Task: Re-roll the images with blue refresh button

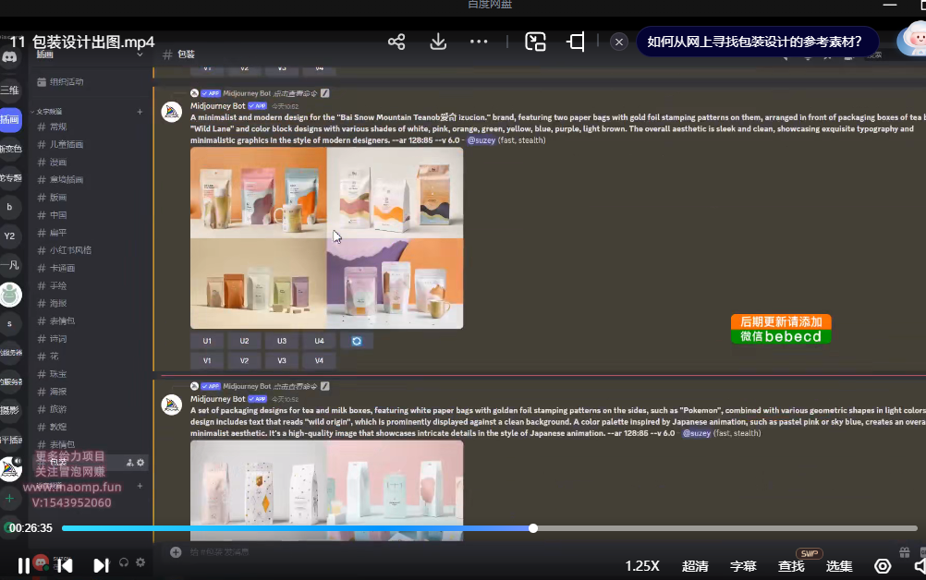Action: (357, 341)
